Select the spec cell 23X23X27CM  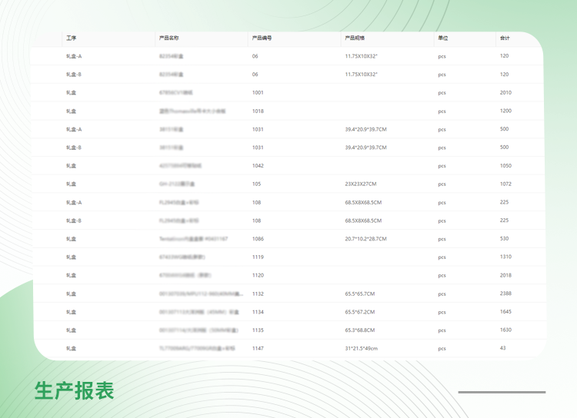tap(361, 184)
